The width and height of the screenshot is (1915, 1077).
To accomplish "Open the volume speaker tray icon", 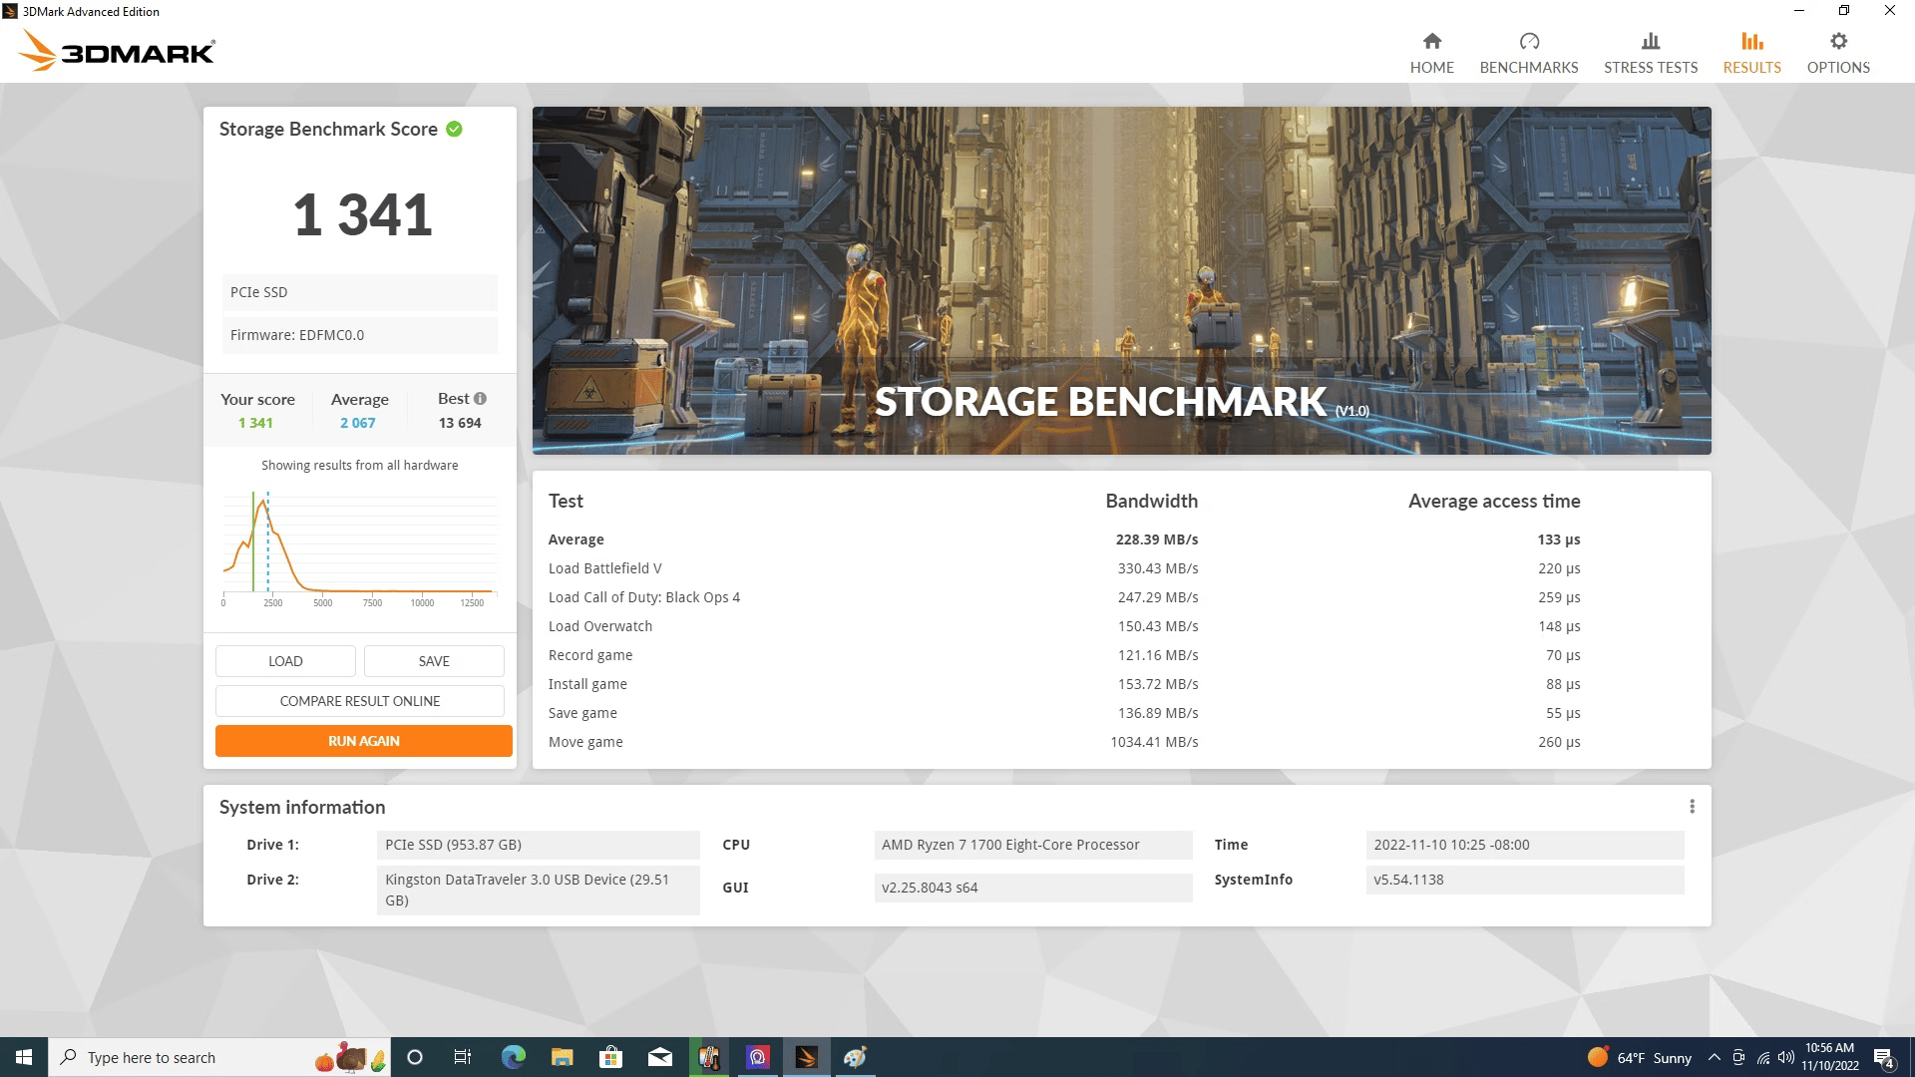I will point(1785,1057).
